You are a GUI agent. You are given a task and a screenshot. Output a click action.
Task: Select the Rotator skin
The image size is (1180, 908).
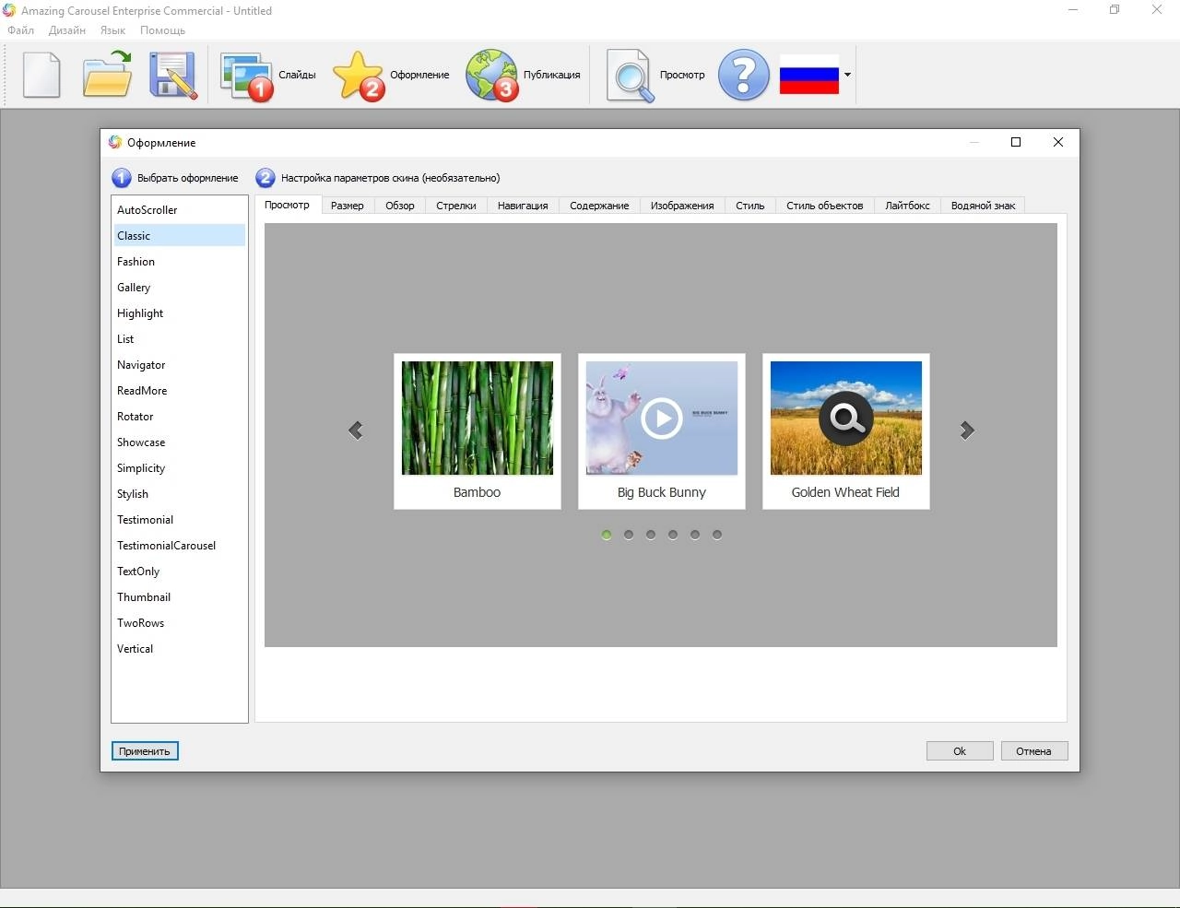180,417
